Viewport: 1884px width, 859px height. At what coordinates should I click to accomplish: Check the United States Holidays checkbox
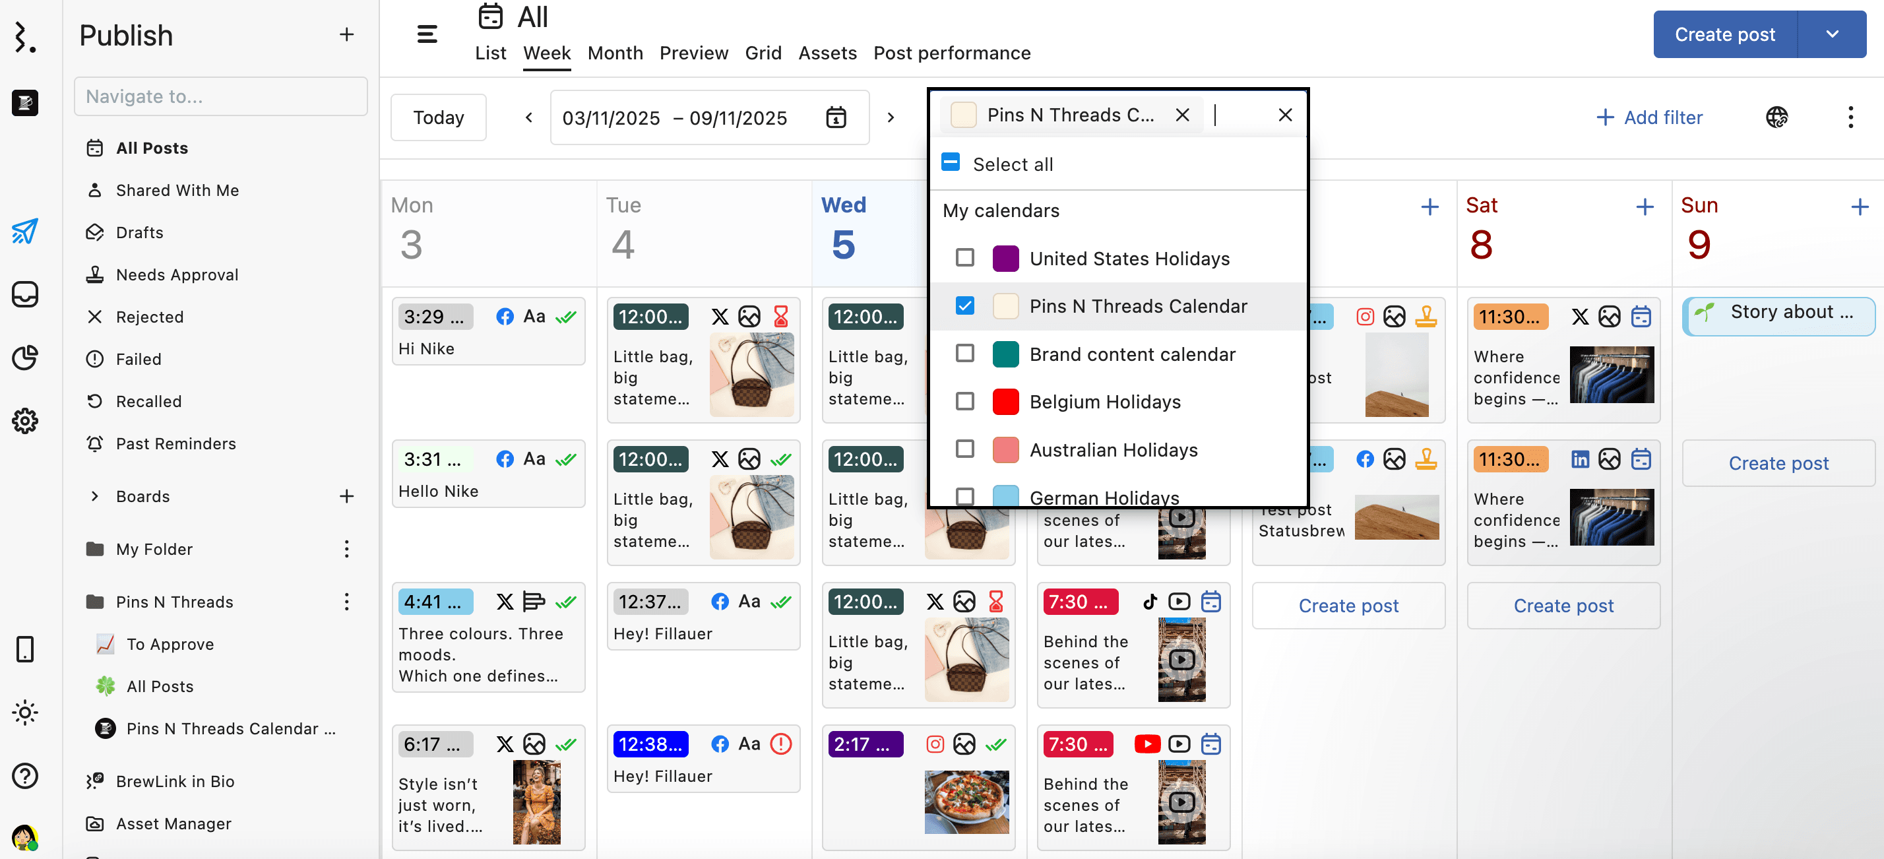point(964,257)
